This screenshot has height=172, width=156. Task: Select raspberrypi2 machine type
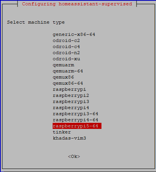point(71,95)
